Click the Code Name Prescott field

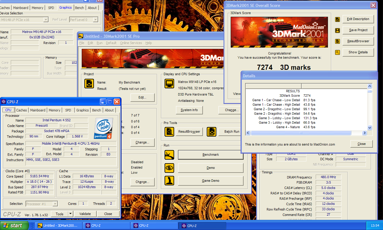[x=42, y=126]
